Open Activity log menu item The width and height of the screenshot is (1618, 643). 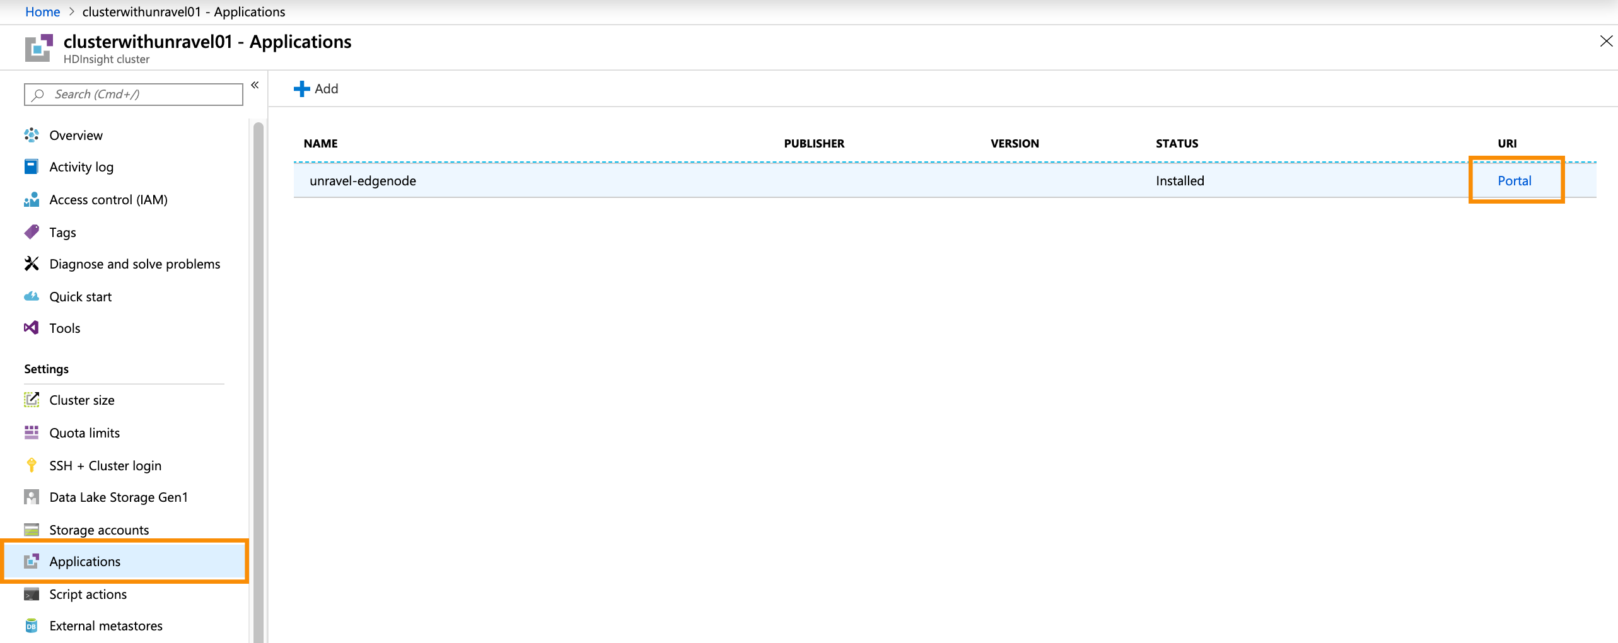click(x=81, y=167)
